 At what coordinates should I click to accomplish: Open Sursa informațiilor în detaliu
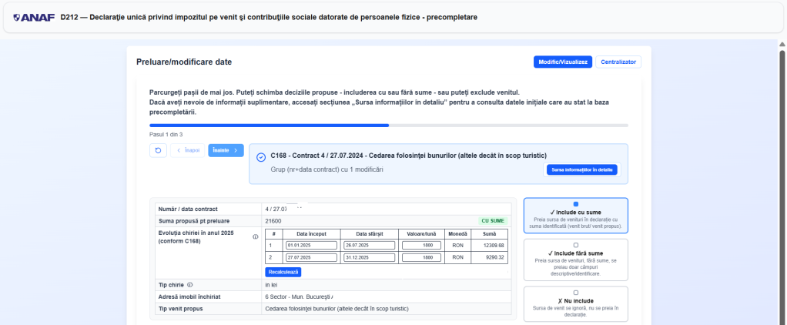581,169
